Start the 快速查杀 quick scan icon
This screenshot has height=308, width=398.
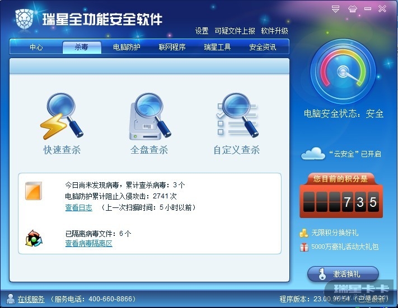pos(62,116)
